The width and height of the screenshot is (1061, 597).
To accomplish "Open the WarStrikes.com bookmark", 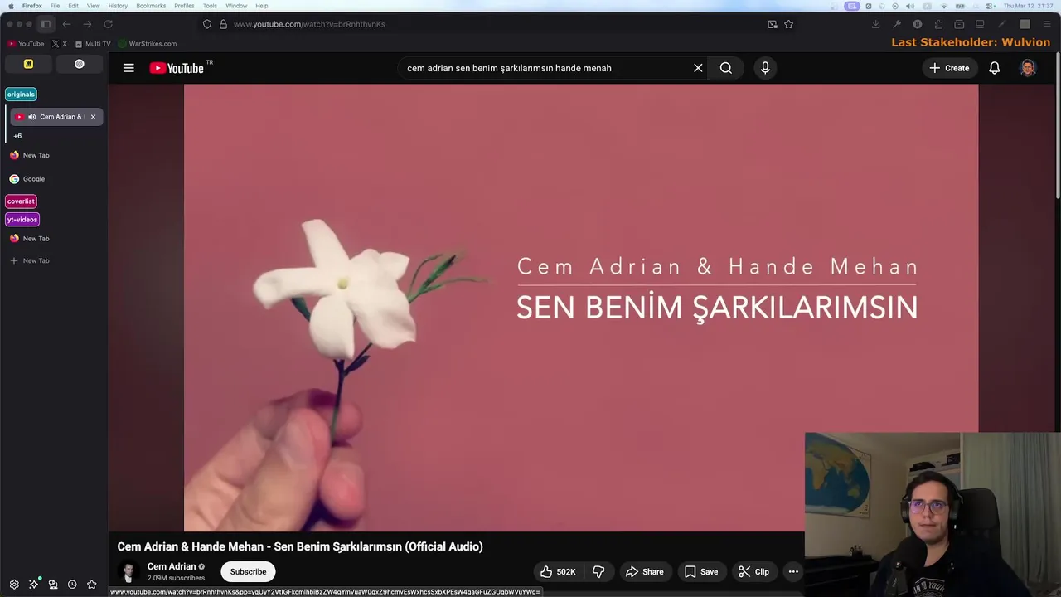I will coord(148,44).
